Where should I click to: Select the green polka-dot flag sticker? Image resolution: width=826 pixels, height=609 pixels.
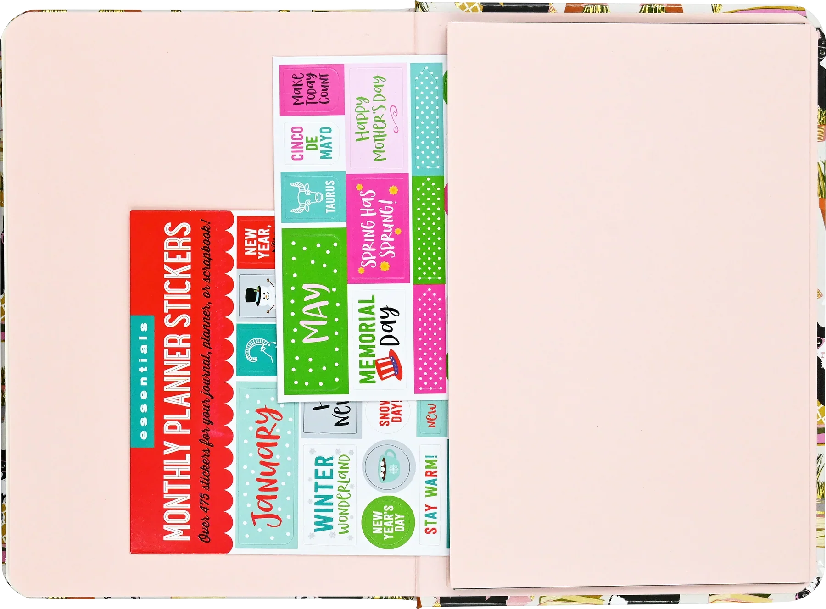[428, 229]
